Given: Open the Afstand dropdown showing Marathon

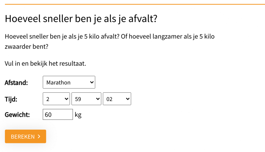Looking at the screenshot, I should click(x=69, y=82).
